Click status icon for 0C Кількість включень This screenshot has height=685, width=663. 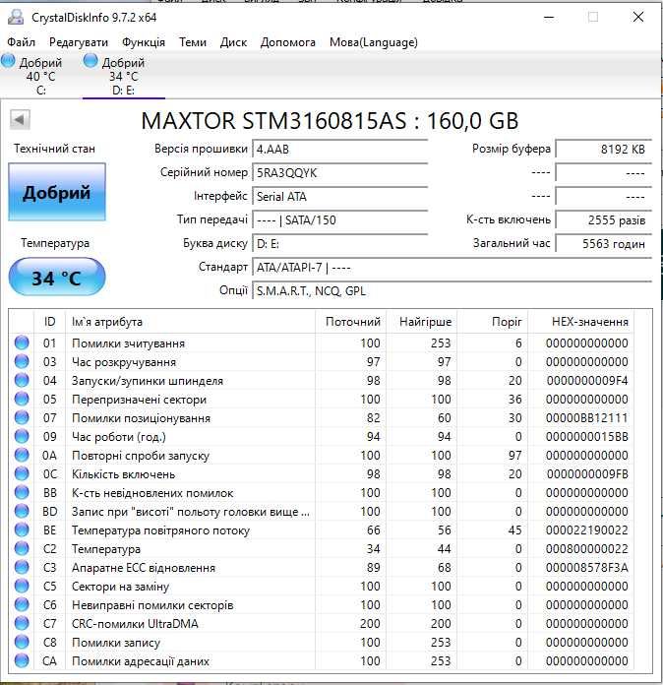click(22, 474)
